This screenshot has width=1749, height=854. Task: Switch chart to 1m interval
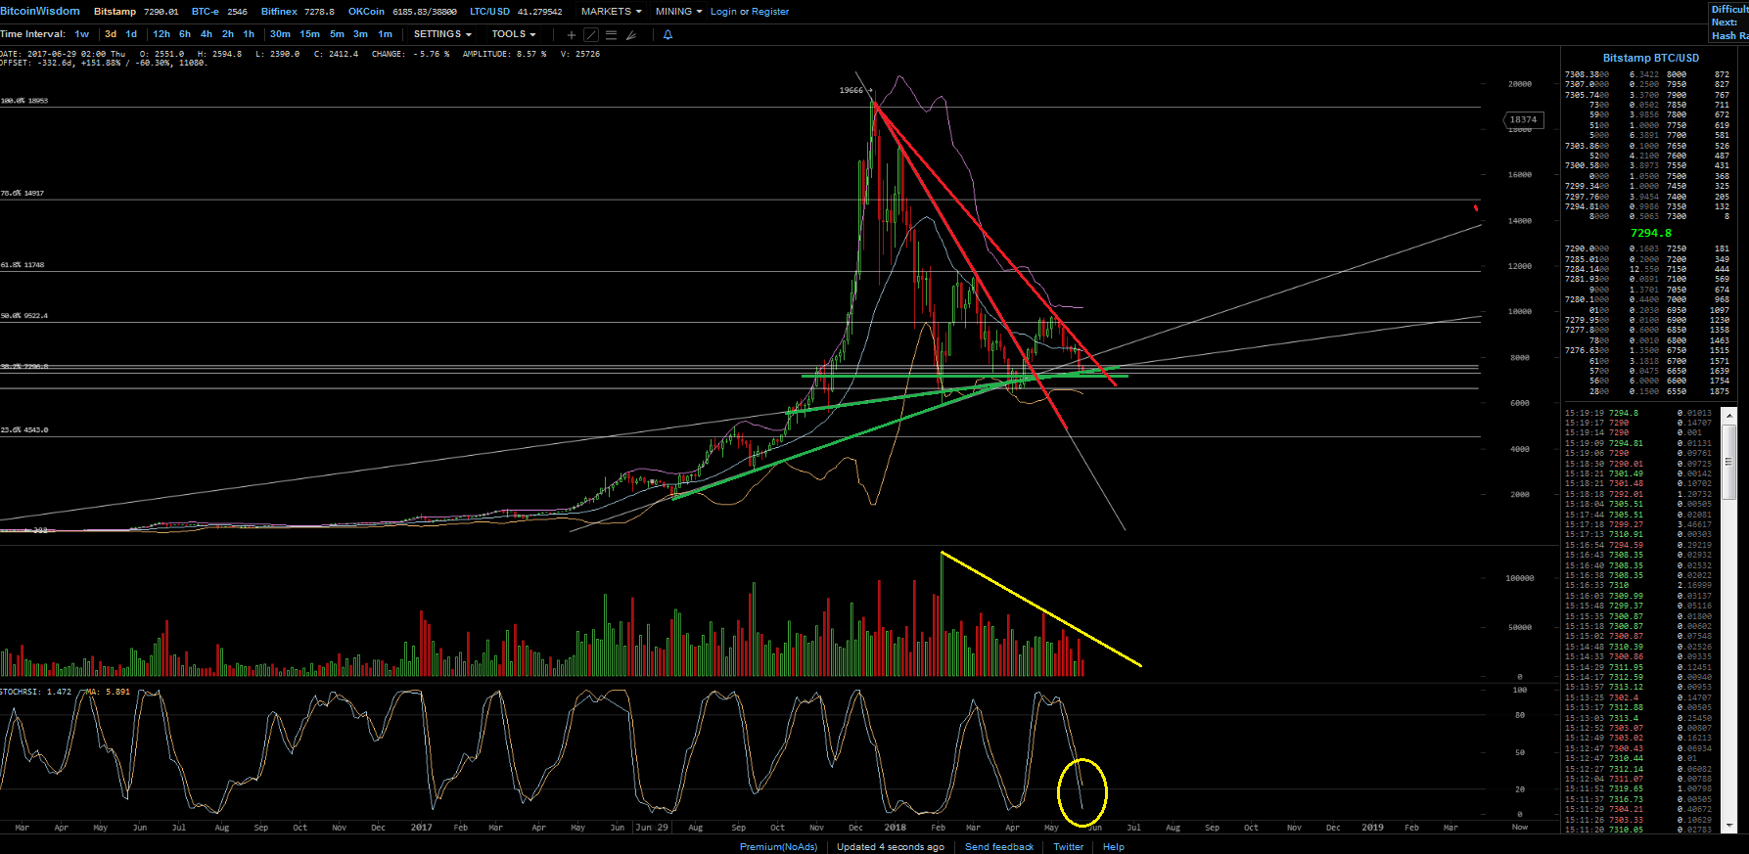[386, 34]
